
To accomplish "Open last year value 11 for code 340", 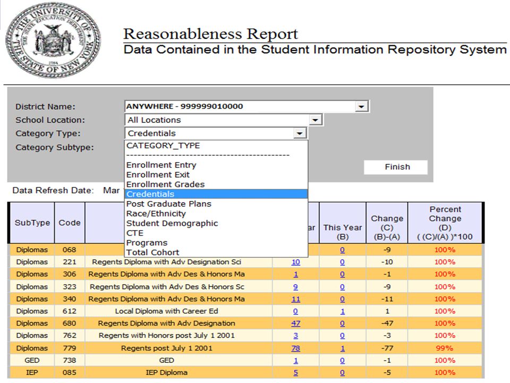I will point(296,299).
